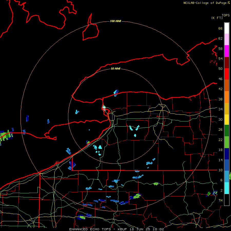Click the 42 legend value
Screen dimensions: 231x231
220,89
